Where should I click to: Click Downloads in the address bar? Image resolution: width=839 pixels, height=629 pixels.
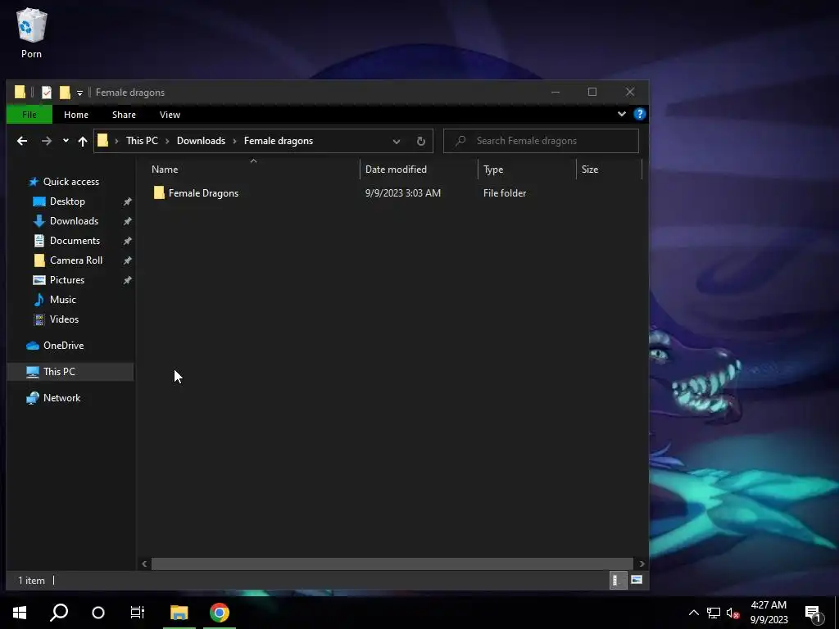point(201,141)
